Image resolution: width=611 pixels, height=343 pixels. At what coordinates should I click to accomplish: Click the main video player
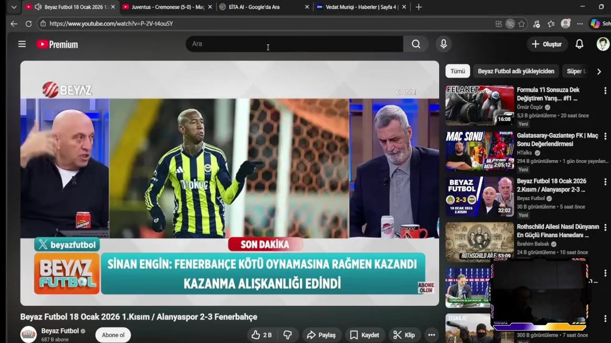click(x=230, y=183)
